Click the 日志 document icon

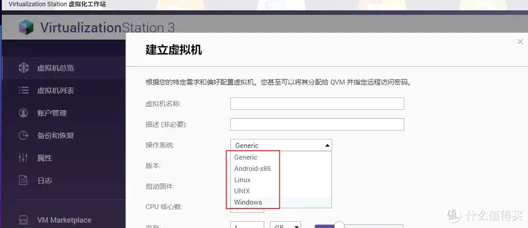(x=23, y=180)
